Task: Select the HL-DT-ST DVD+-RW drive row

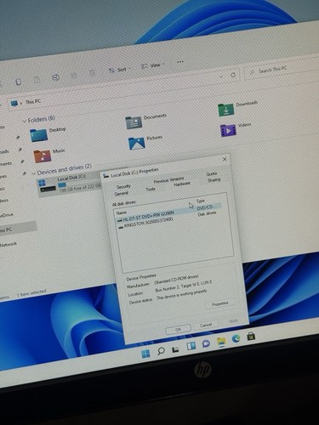Action: point(168,213)
